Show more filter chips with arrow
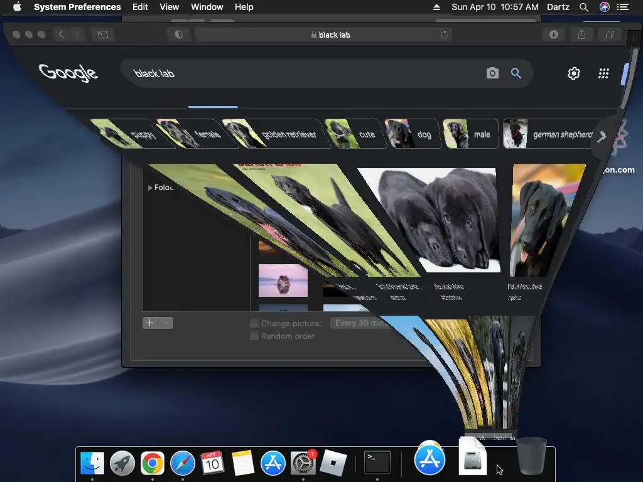This screenshot has height=482, width=643. point(602,136)
